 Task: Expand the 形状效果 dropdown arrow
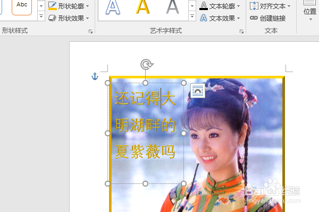[88, 18]
